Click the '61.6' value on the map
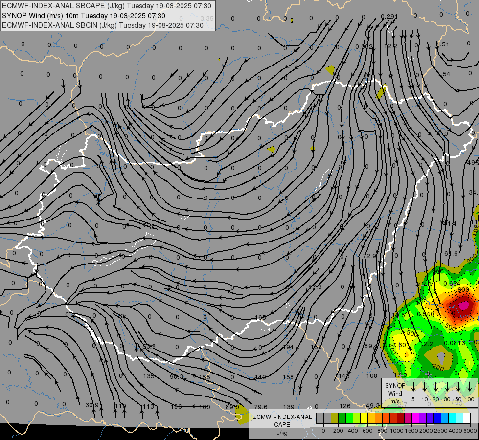The image size is (479, 440). point(451,253)
